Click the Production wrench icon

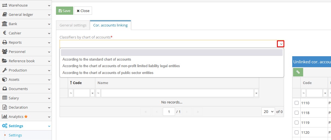4,70
